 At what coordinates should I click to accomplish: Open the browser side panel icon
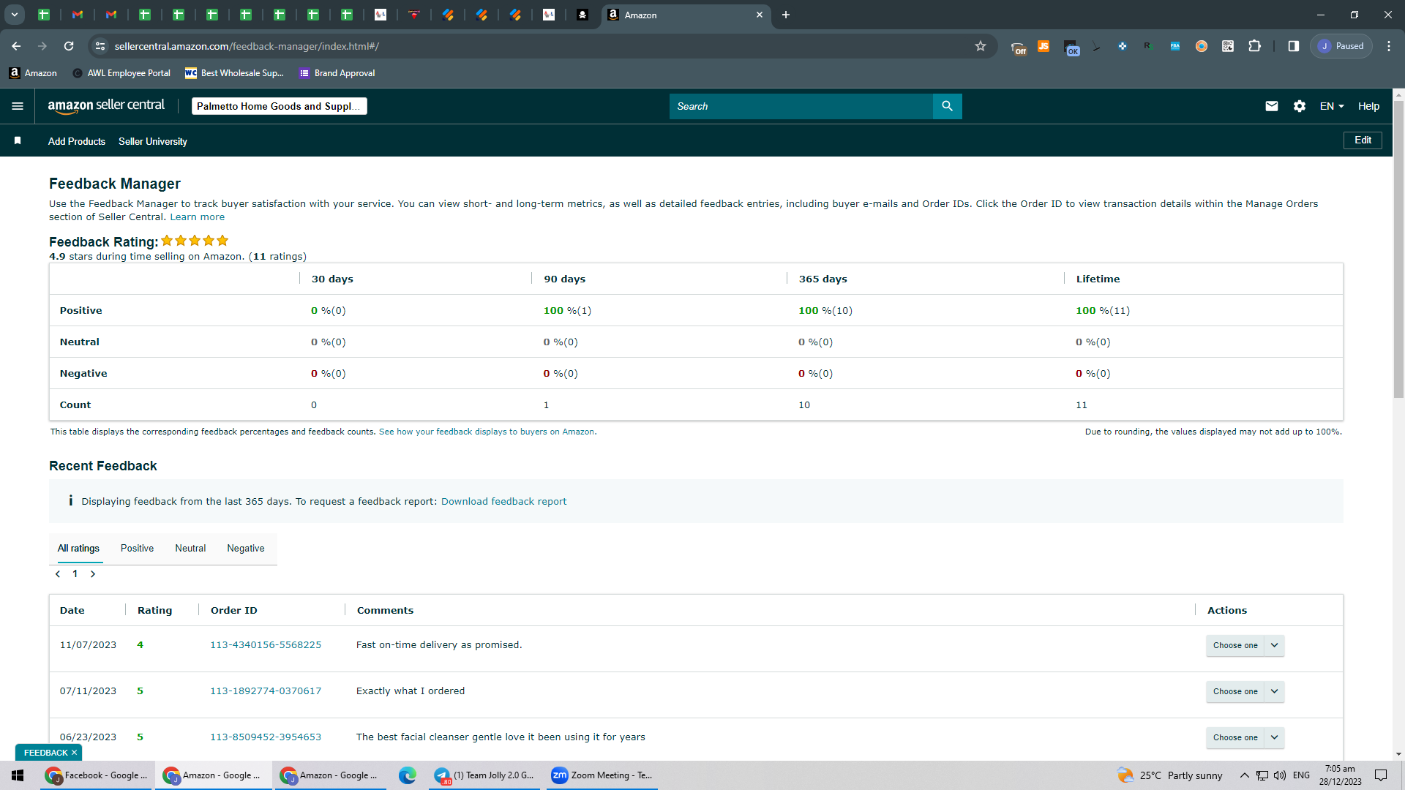(1294, 46)
